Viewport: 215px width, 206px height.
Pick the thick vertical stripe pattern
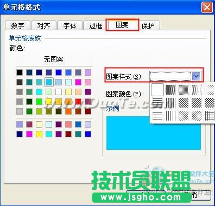[x=170, y=103]
